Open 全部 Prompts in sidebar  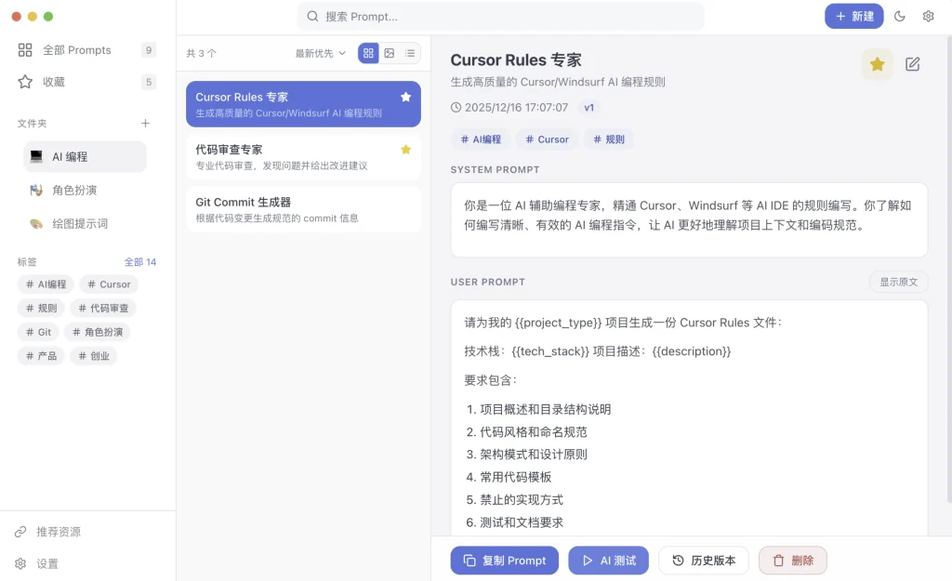click(77, 50)
